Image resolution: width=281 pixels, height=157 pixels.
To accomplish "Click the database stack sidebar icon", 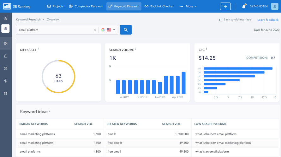I will pyautogui.click(x=5, y=94).
